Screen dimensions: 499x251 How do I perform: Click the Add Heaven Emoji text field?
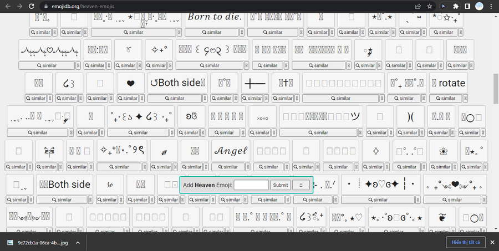[x=251, y=185]
